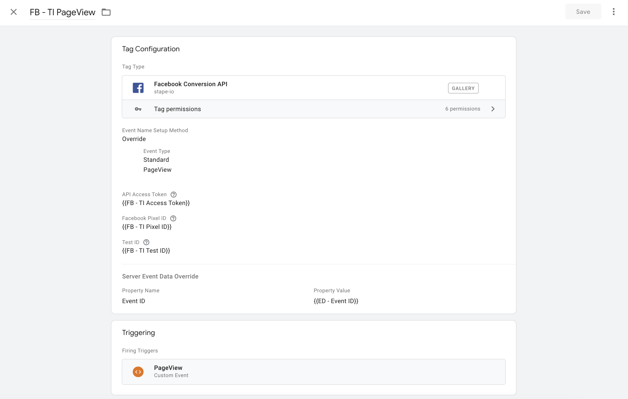Edit the tag name FB - TI PageView
The image size is (628, 399).
tap(62, 12)
